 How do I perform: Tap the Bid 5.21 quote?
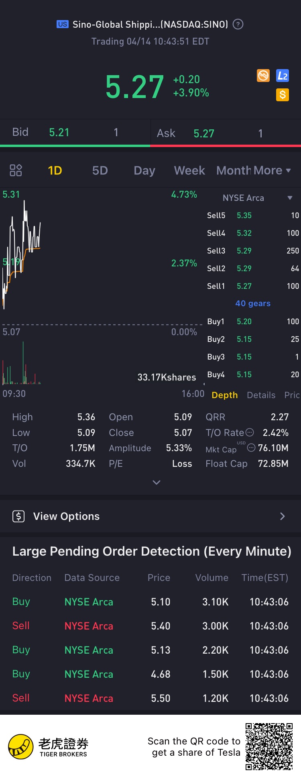click(x=59, y=133)
